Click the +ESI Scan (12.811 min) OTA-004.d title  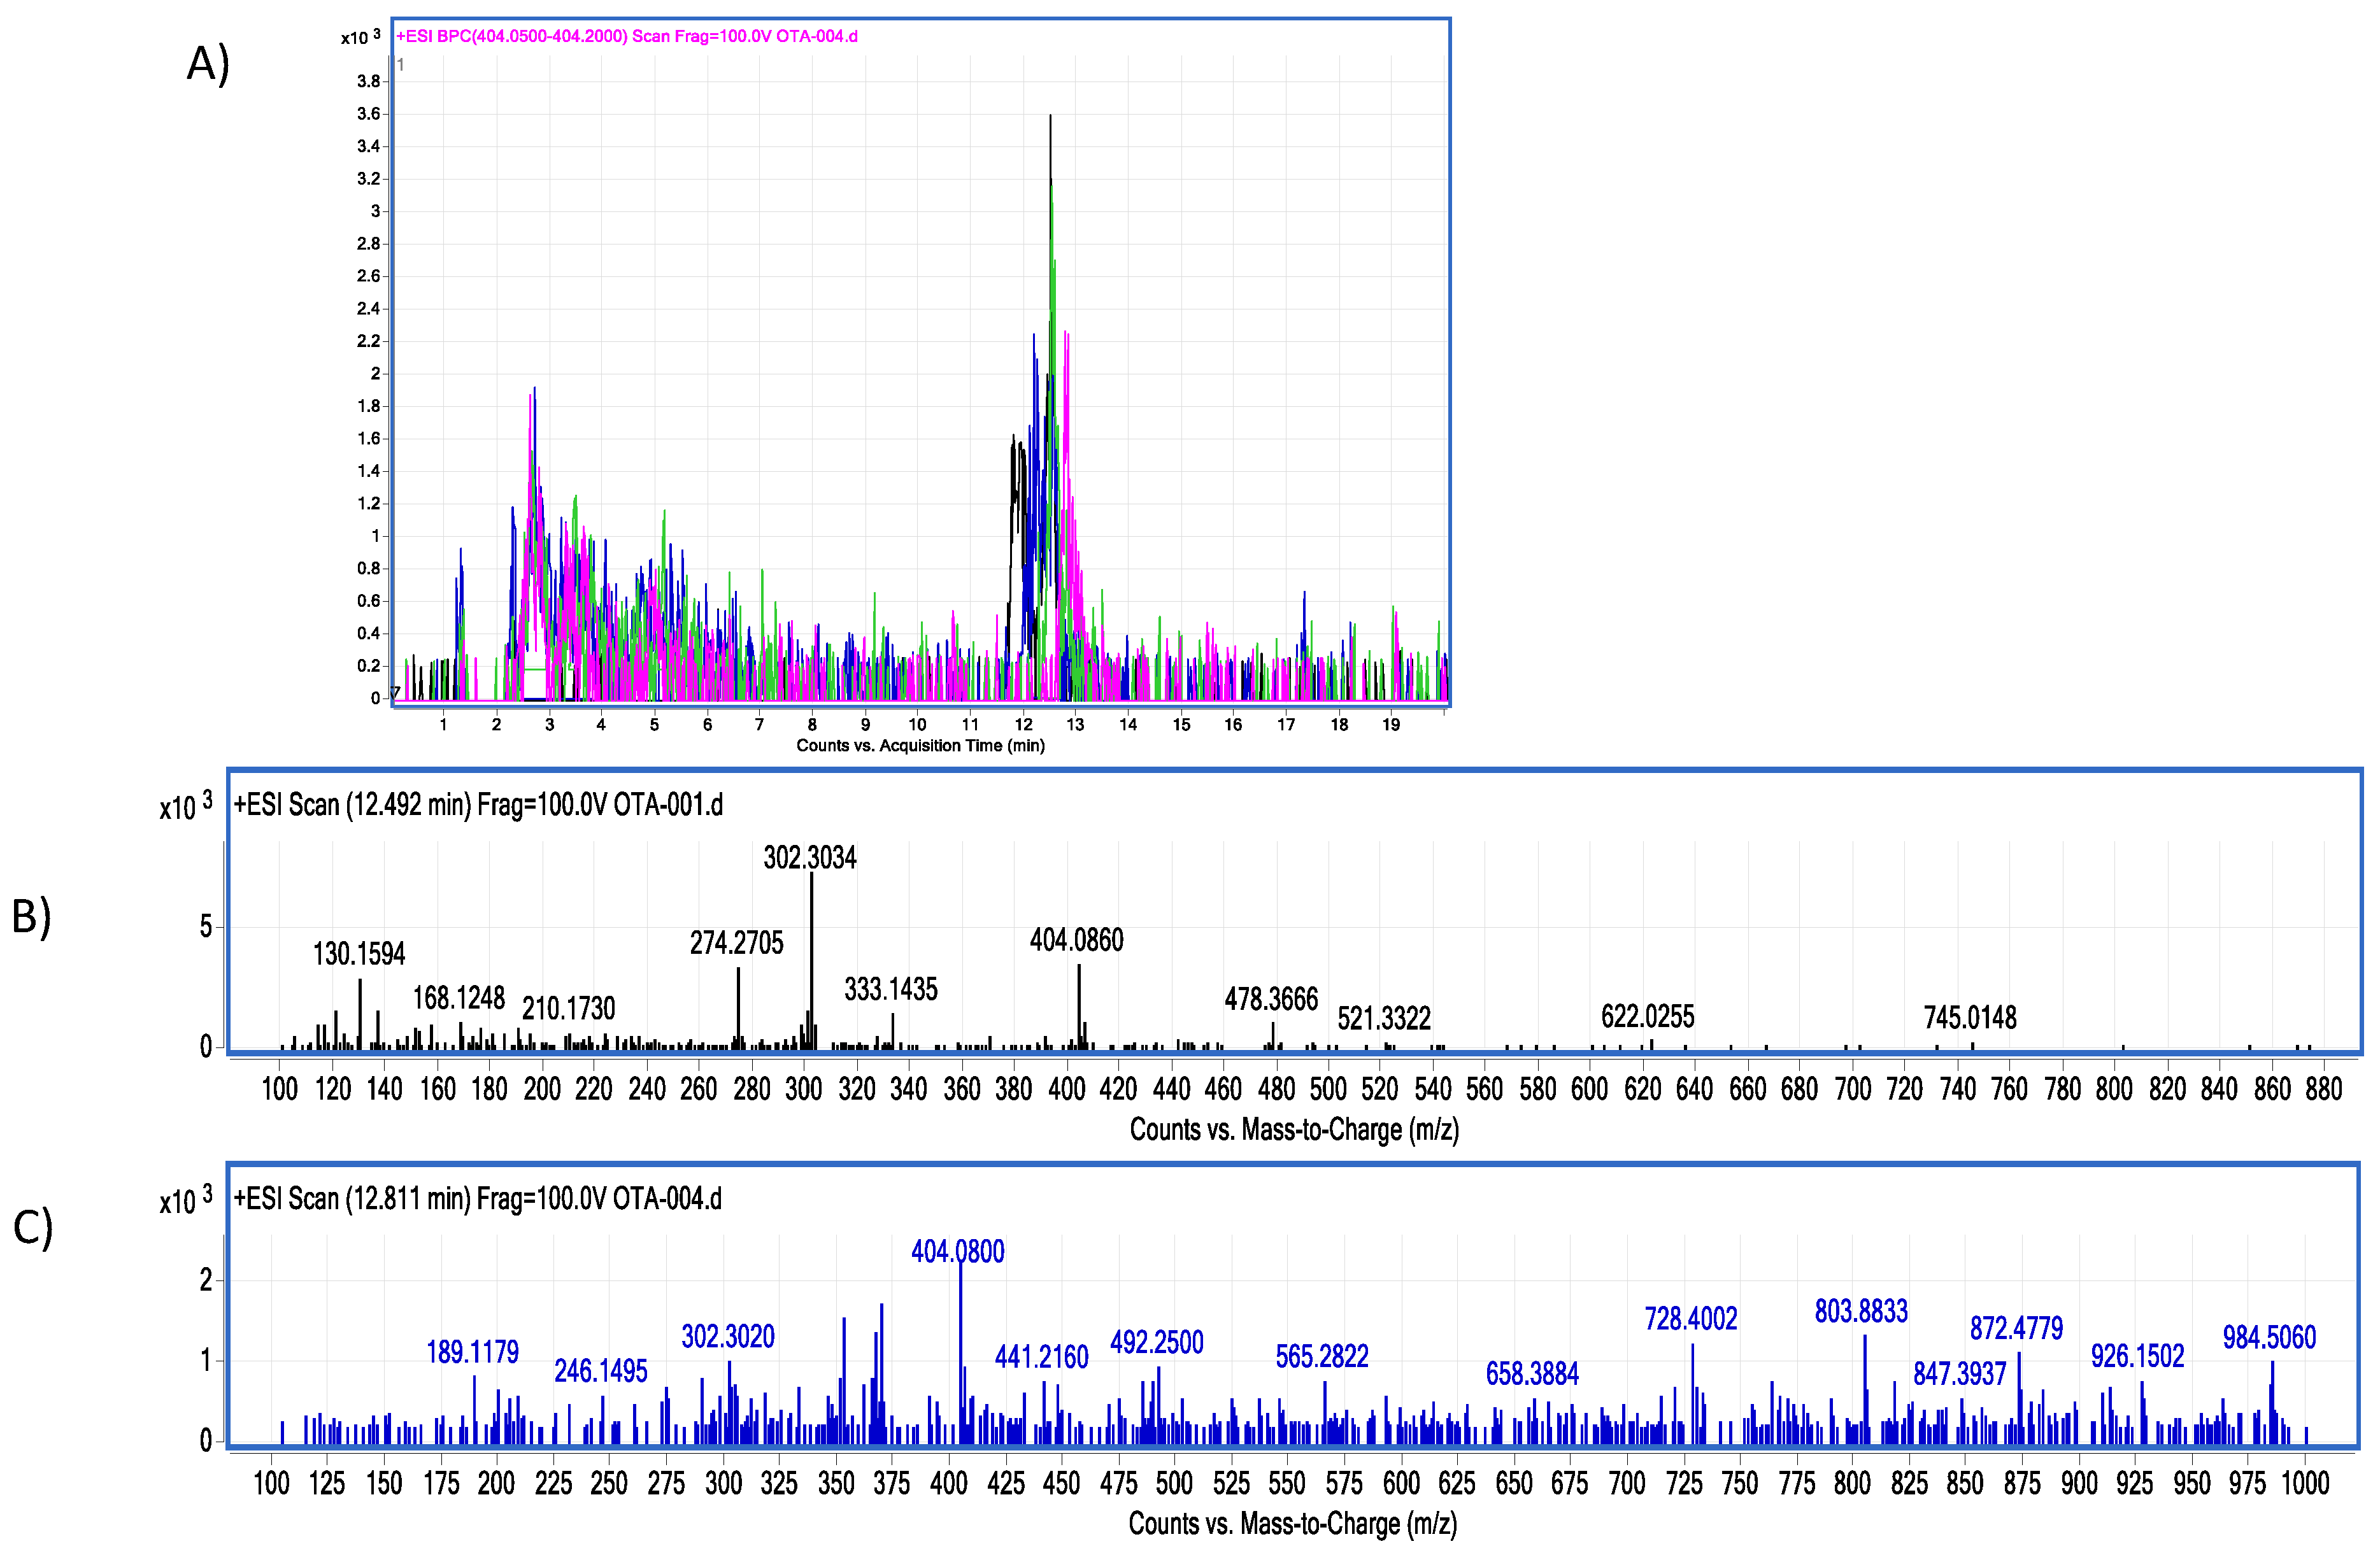coord(478,1199)
